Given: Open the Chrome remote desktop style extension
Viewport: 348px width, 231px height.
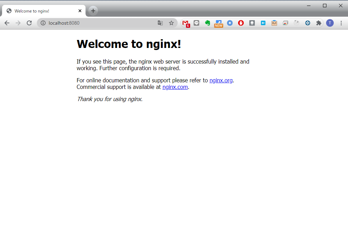Looking at the screenshot, I should point(285,23).
